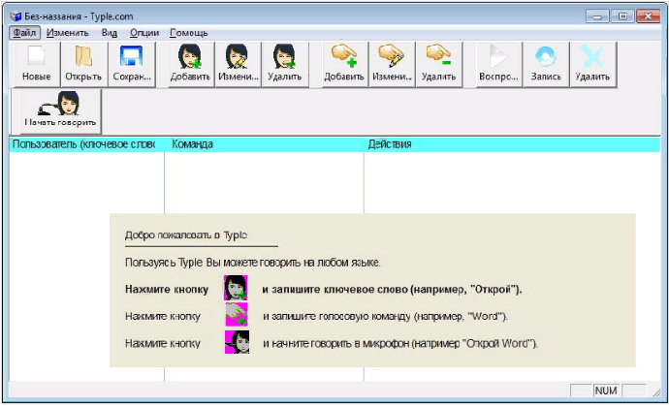
Task: Open the Помощь menu
Action: click(x=189, y=33)
